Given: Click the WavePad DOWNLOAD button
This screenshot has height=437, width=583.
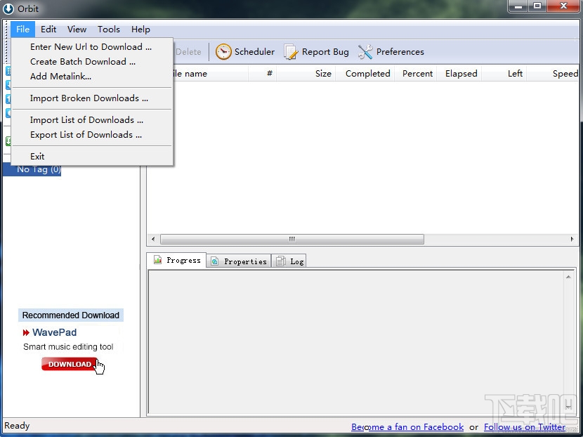Looking at the screenshot, I should point(68,364).
